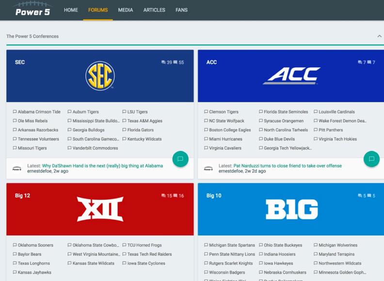
Task: Click the green chat button in SEC card
Action: [180, 158]
